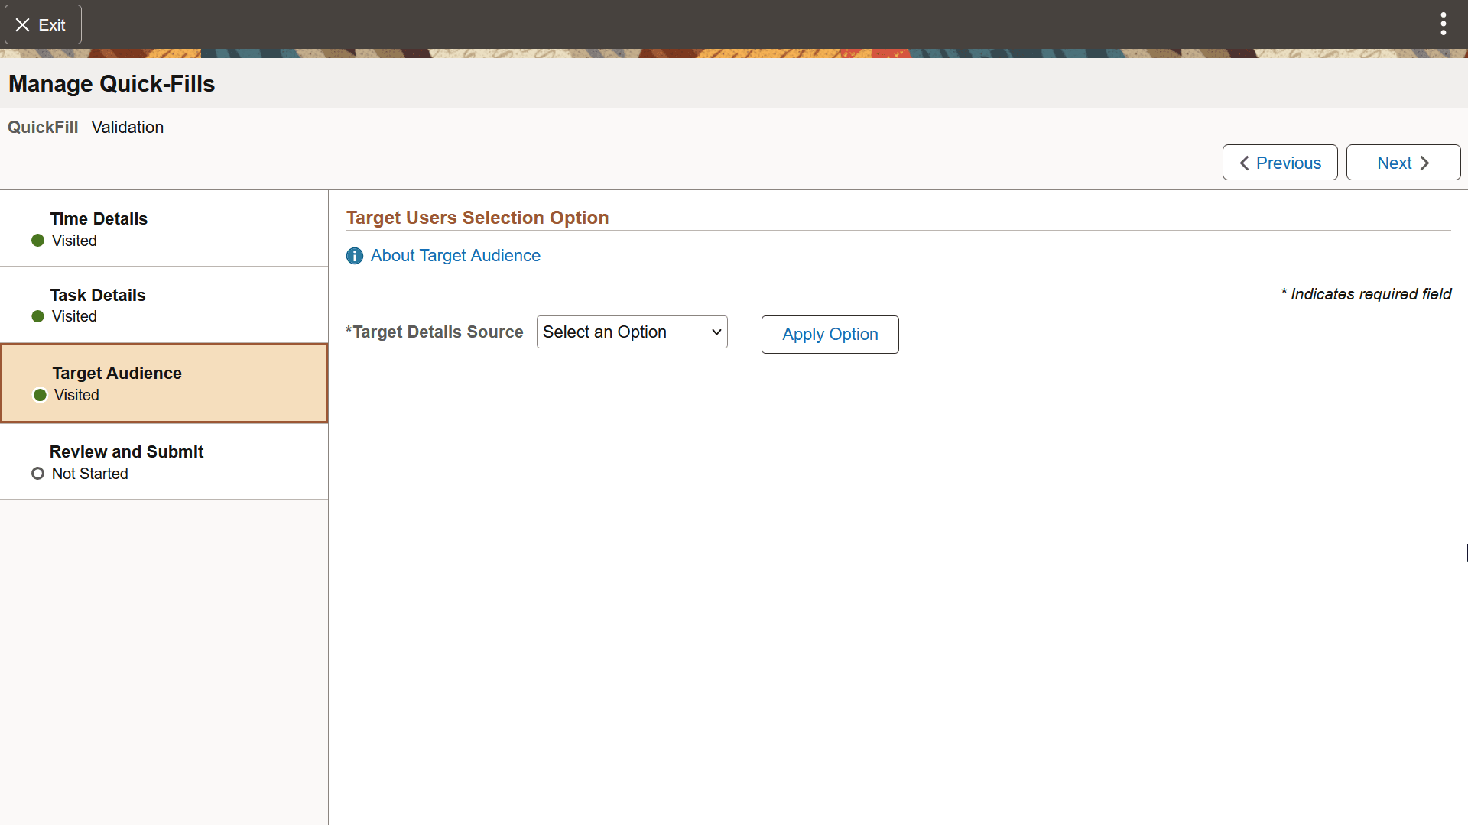The height and width of the screenshot is (825, 1468).
Task: Click the left chevron in the Previous button
Action: click(x=1243, y=163)
